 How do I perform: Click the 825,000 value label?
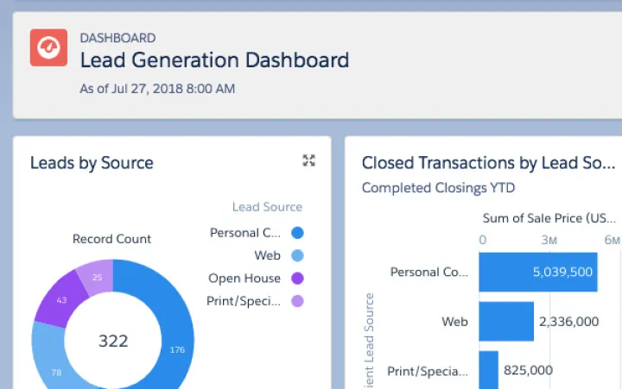(528, 370)
